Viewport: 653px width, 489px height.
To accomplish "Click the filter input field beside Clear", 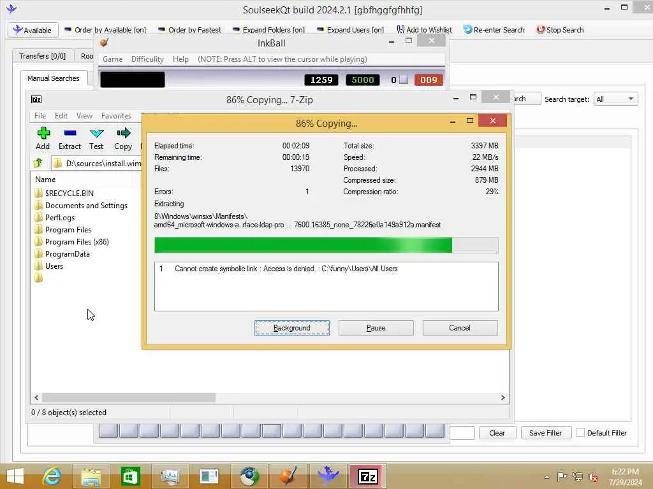I will point(462,433).
